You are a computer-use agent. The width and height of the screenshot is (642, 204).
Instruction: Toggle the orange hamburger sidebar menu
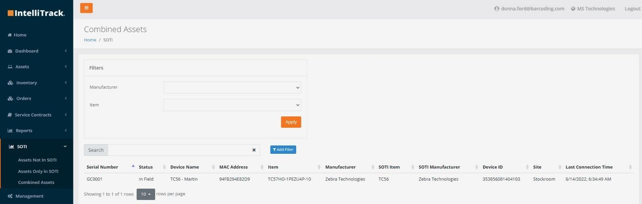(x=86, y=8)
